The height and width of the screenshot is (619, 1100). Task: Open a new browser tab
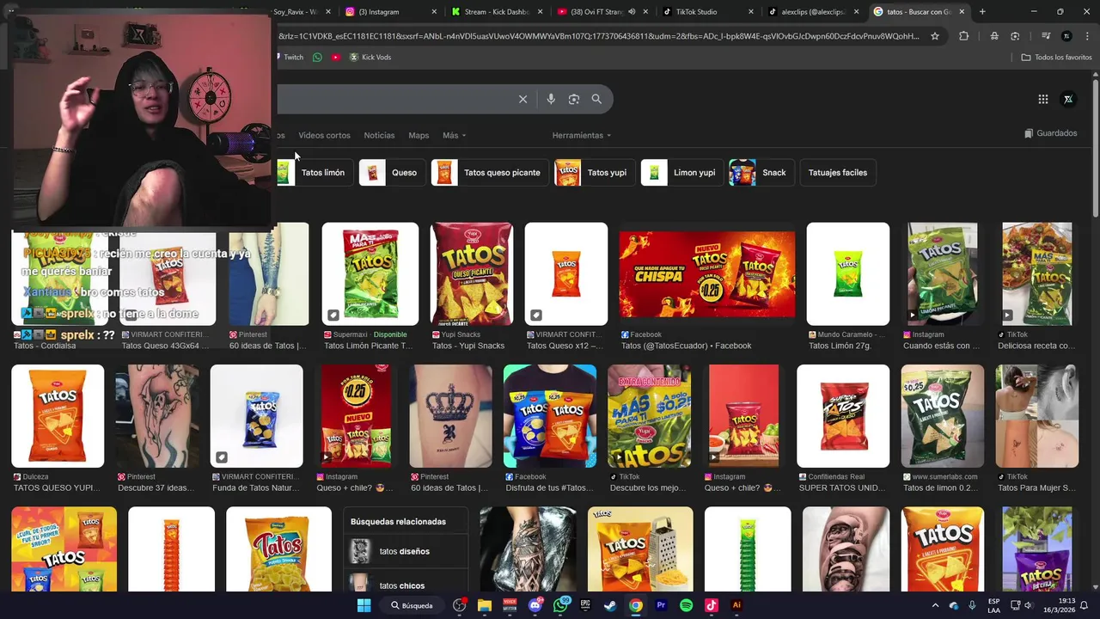tap(982, 12)
